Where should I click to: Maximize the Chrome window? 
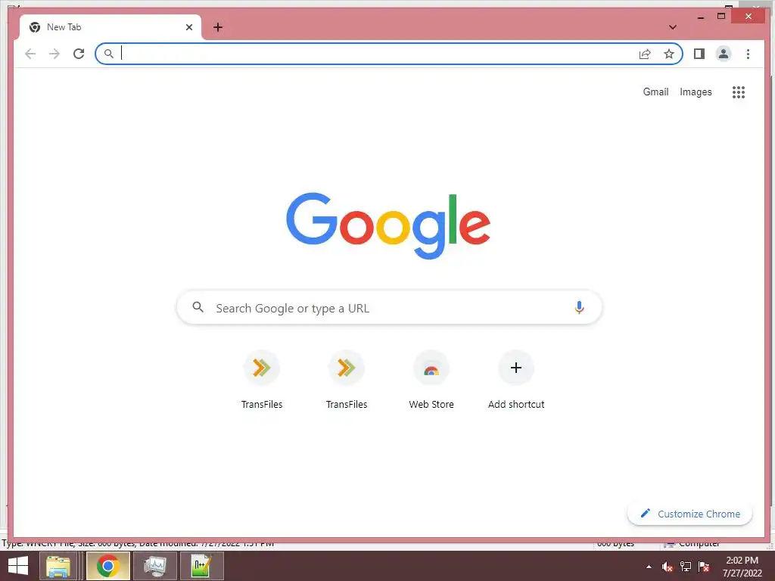(x=721, y=17)
